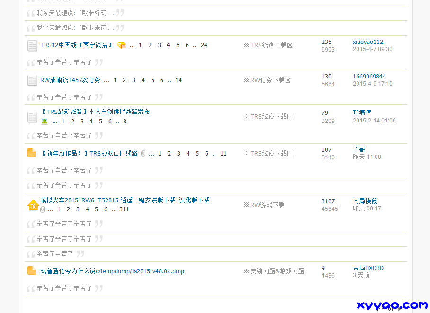
Task: View xiaoyao112's profile
Action: pos(368,42)
